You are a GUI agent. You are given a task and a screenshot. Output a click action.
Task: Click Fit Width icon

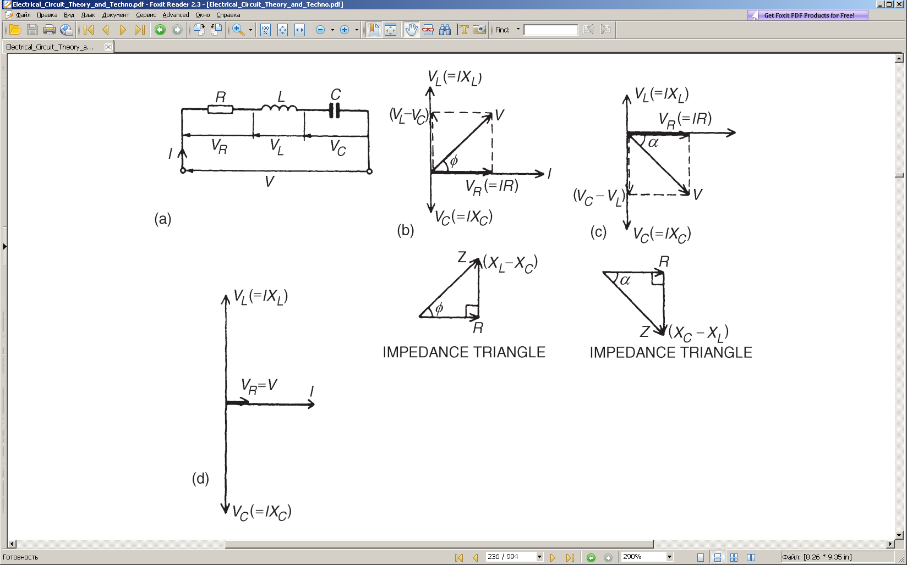click(299, 30)
